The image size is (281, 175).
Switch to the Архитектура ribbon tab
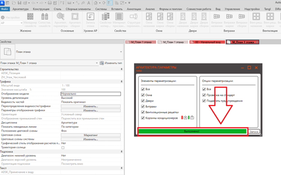(20, 9)
